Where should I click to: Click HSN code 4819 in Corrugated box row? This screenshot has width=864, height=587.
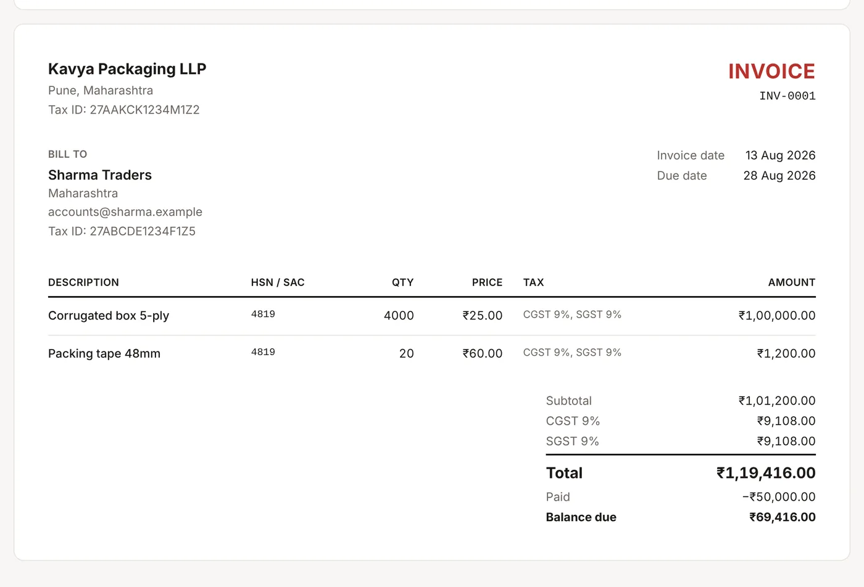pos(263,314)
